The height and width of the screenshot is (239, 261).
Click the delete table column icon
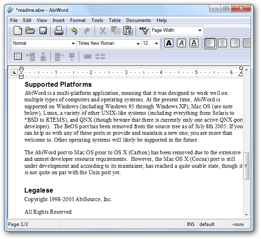point(71,57)
